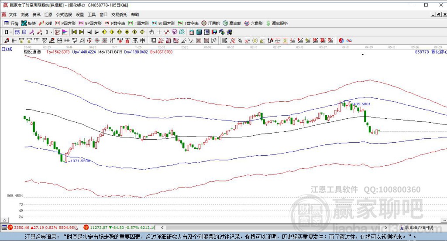Image resolution: width=447 pixels, height=241 pixels.
Task: Open the 江恩轮 Gann wheel
Action: coord(211,23)
